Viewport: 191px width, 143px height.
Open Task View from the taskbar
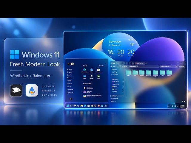click(x=75, y=106)
